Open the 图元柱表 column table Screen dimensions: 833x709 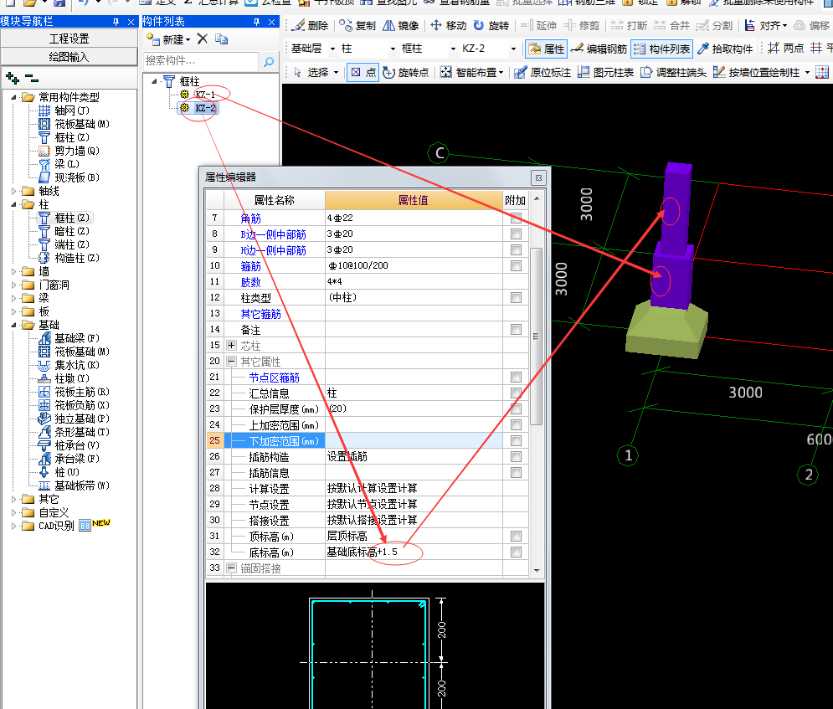point(605,72)
